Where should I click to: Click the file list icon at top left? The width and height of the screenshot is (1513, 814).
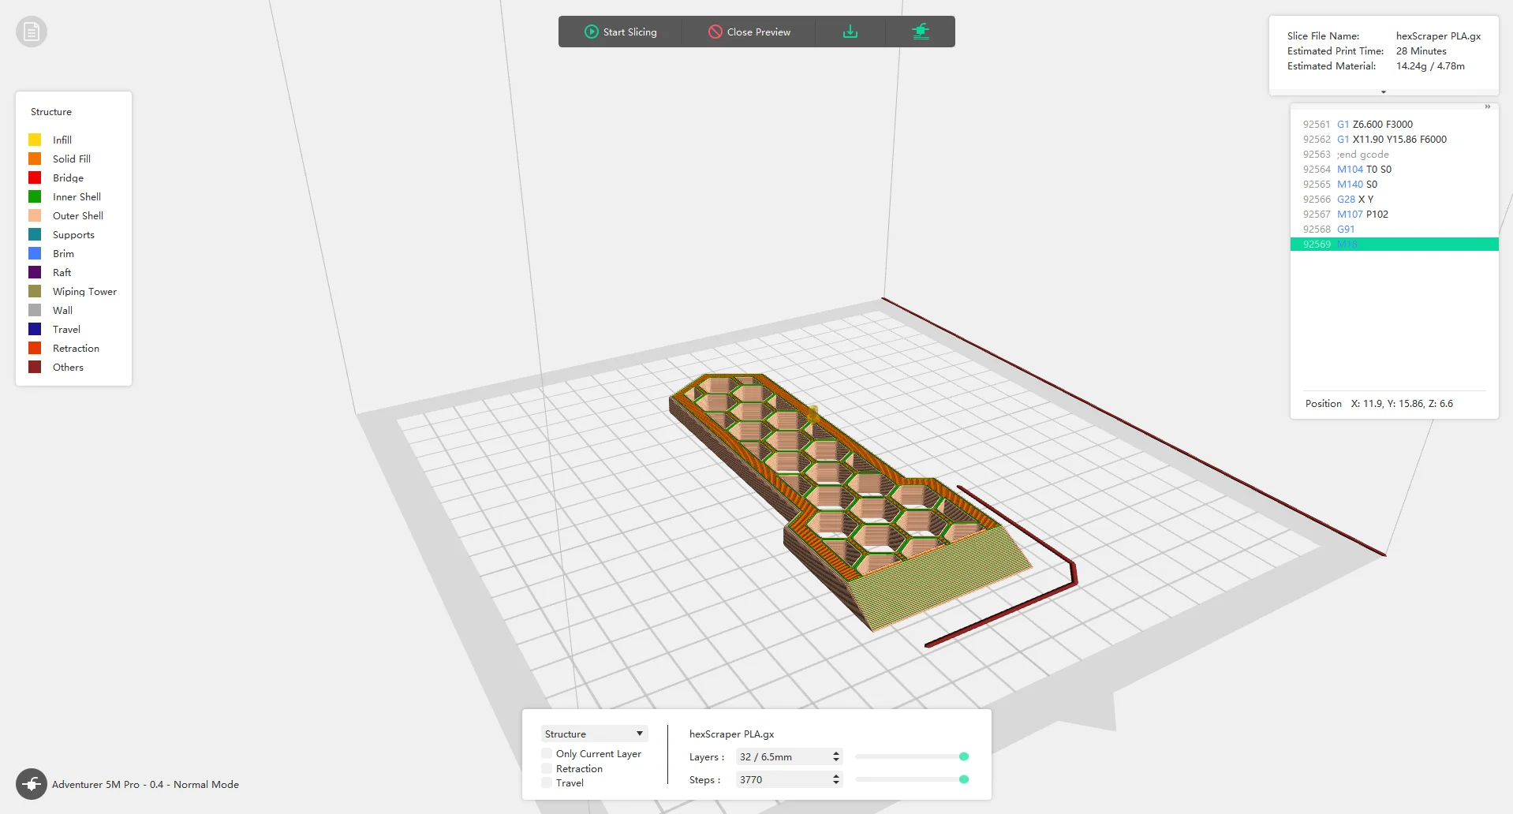[32, 32]
